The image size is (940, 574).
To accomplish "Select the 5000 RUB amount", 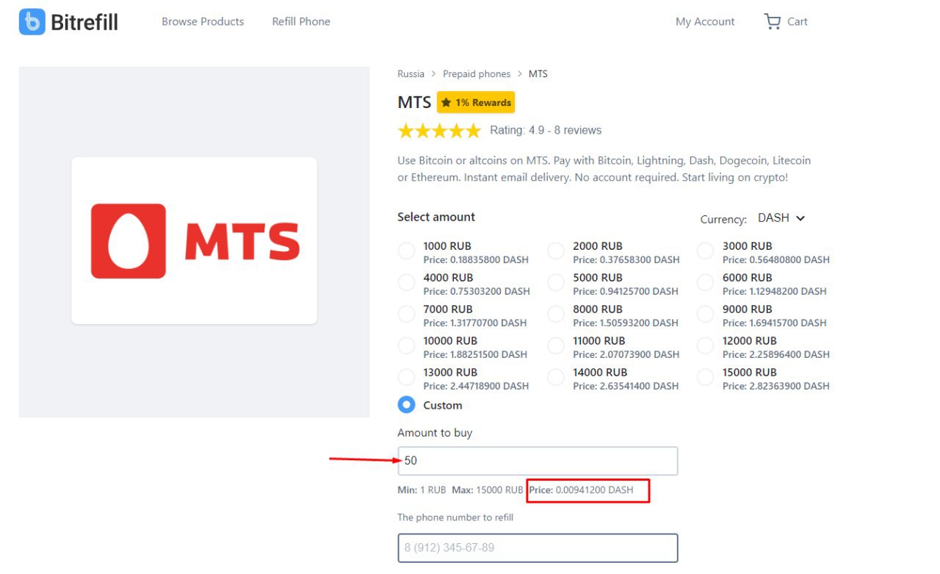I will coord(556,283).
